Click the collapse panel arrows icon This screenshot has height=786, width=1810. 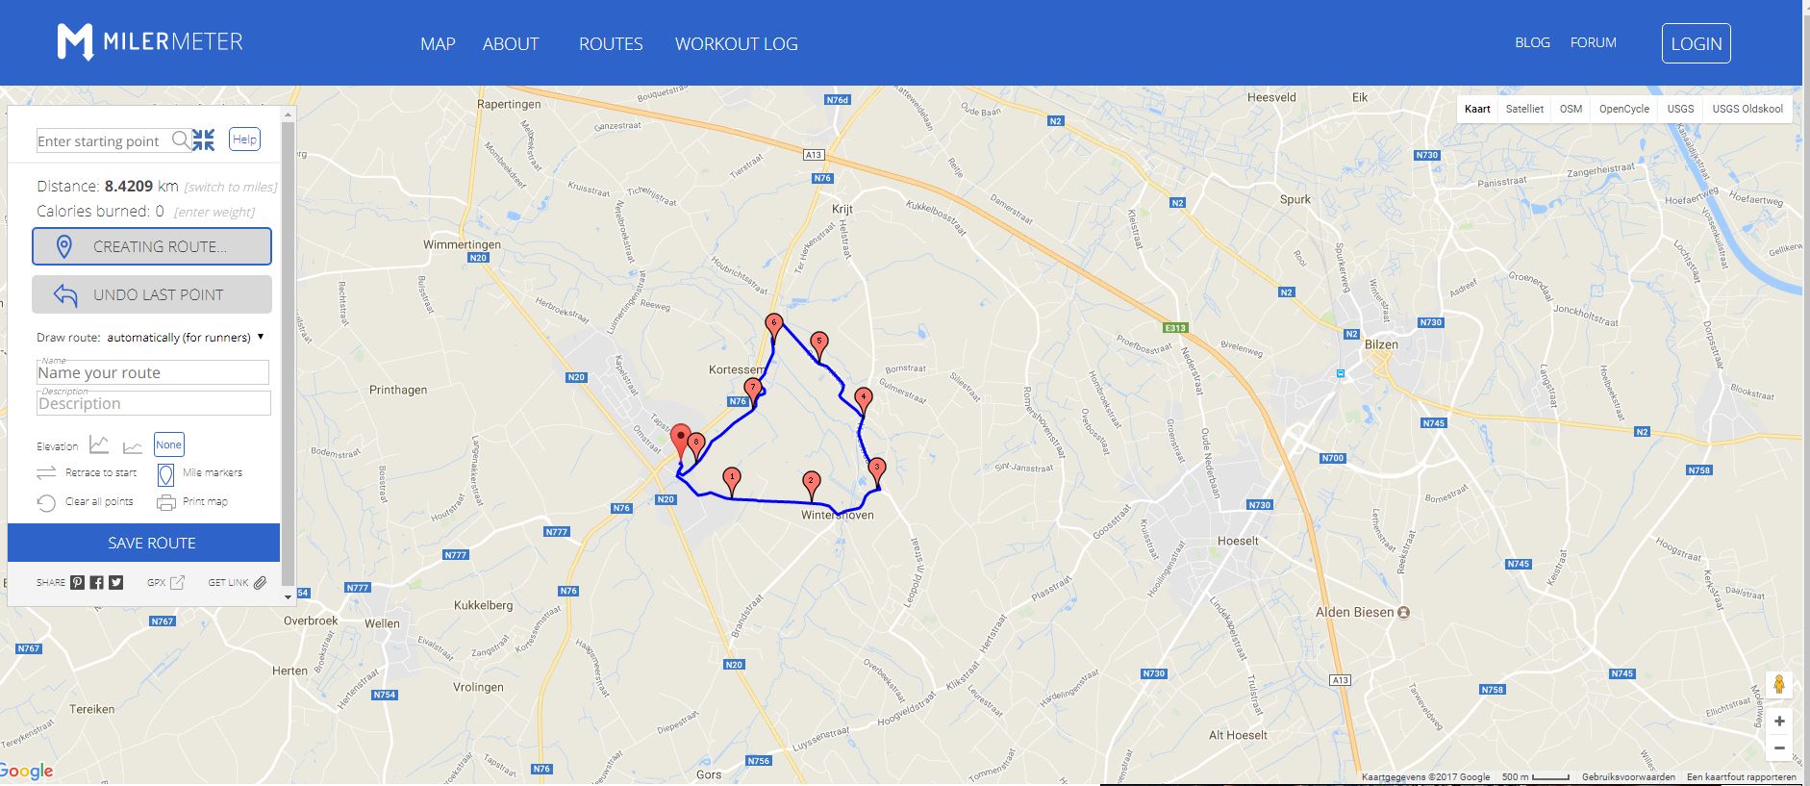pyautogui.click(x=203, y=140)
